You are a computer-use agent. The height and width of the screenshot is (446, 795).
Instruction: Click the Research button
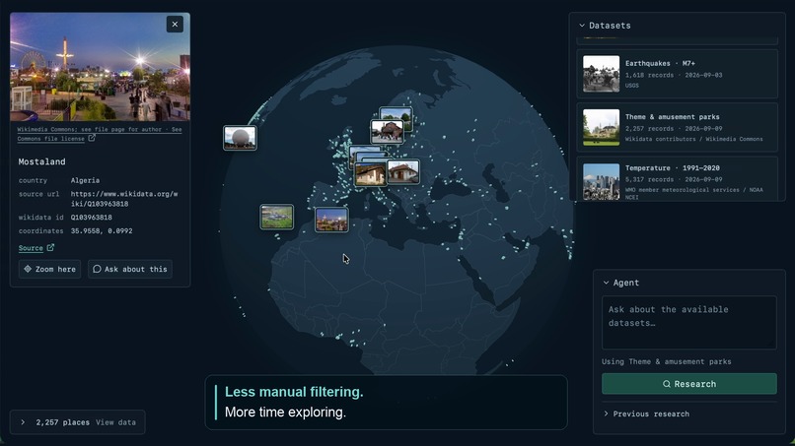pos(689,384)
